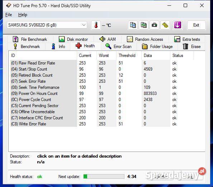Click the purple download arrow icon
This screenshot has height=187, width=213.
tap(177, 25)
